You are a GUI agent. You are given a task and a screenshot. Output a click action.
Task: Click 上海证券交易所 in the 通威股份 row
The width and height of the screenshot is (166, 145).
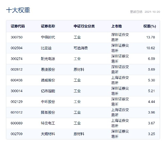(120, 80)
